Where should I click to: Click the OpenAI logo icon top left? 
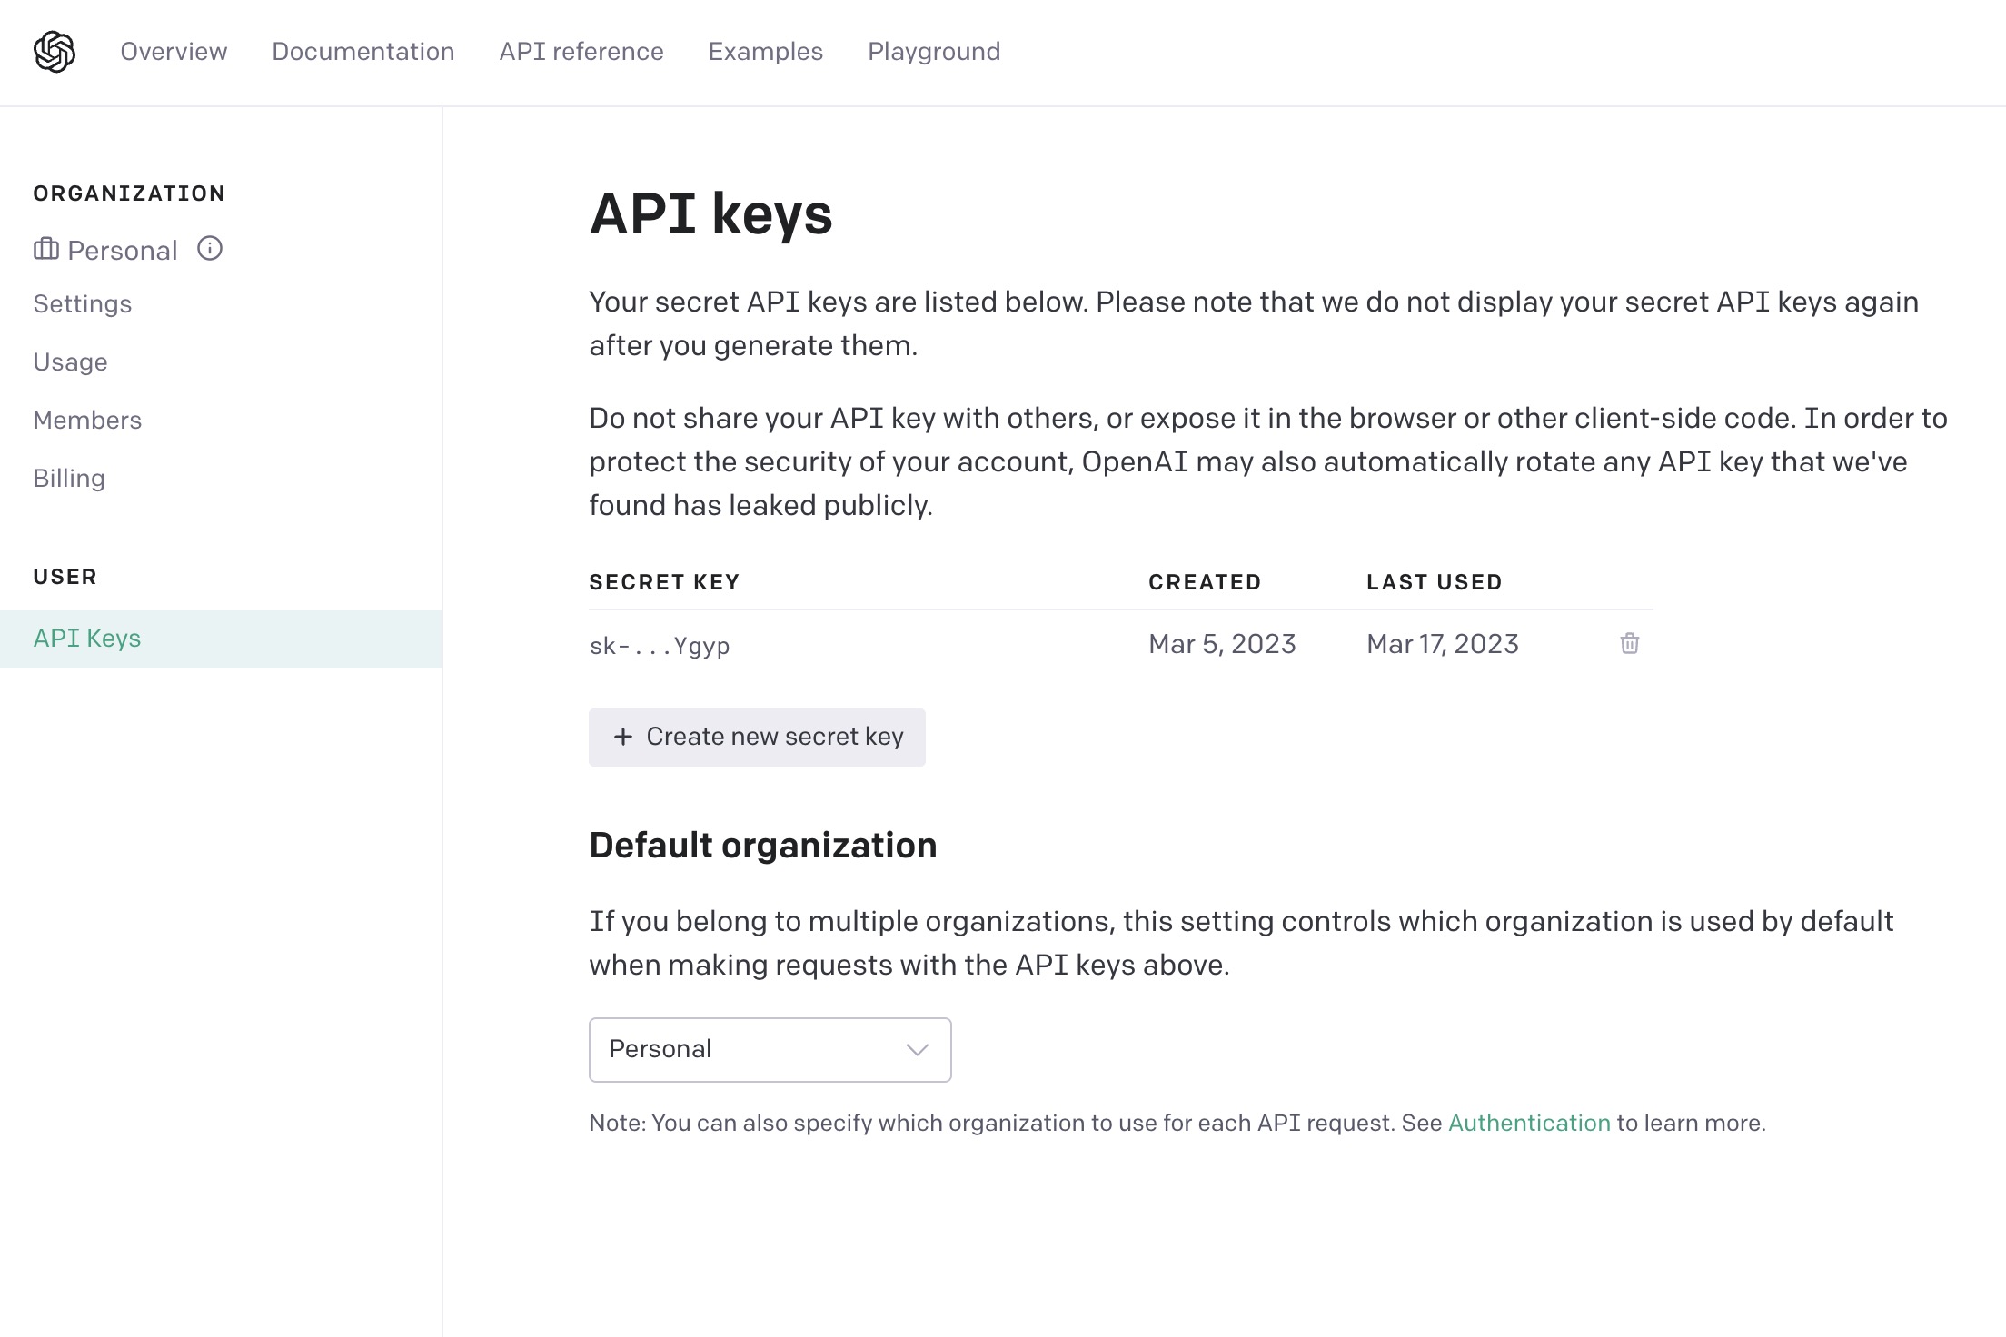[x=54, y=53]
